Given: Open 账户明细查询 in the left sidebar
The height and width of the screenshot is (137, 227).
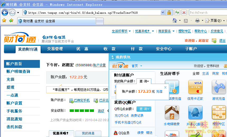Looking at the screenshot, I should (18, 72).
